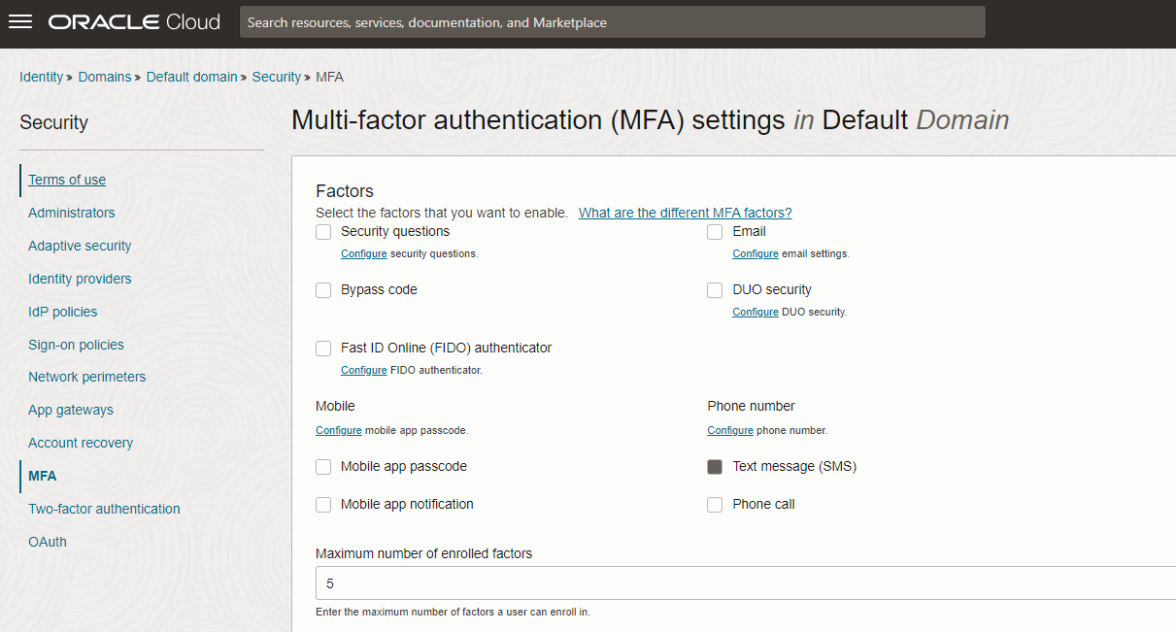Go to Domains breadcrumb
1176x632 pixels.
[x=105, y=77]
